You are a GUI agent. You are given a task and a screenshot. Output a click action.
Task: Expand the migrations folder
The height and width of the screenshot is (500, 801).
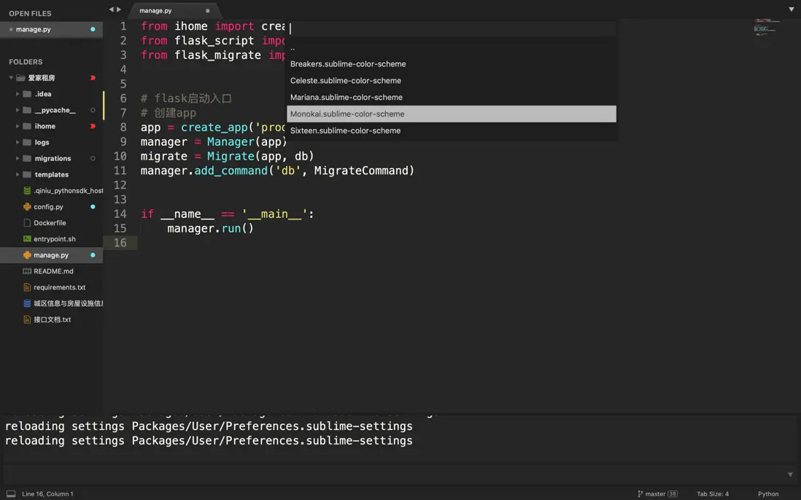pos(18,158)
